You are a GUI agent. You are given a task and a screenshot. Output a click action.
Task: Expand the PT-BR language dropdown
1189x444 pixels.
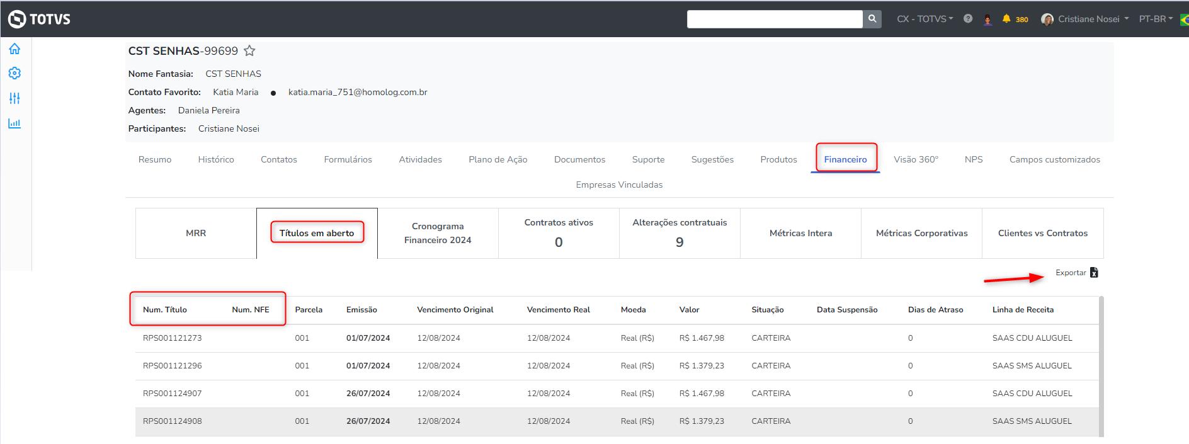1156,19
